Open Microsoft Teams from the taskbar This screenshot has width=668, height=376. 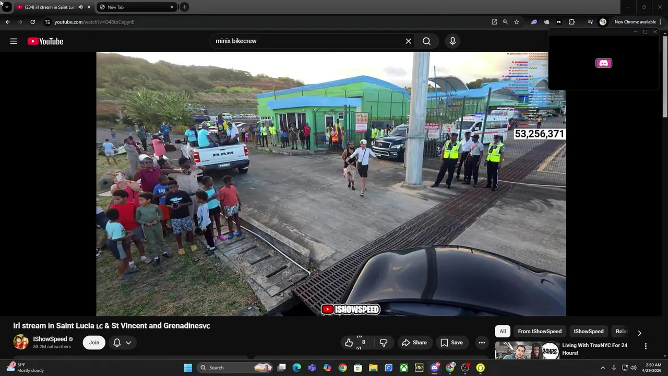[312, 368]
